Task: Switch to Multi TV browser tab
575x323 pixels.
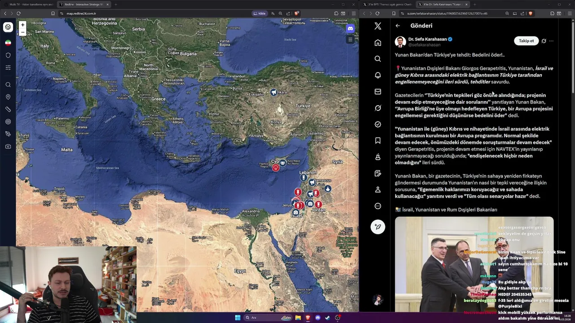Action: pyautogui.click(x=28, y=4)
